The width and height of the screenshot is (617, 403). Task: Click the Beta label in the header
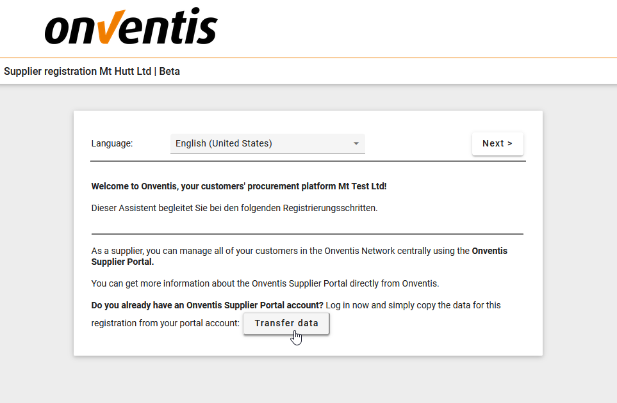pyautogui.click(x=170, y=71)
